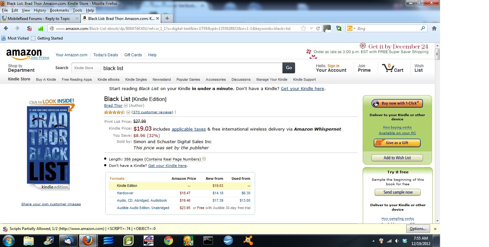Open the NoScript Options button

coord(418,229)
